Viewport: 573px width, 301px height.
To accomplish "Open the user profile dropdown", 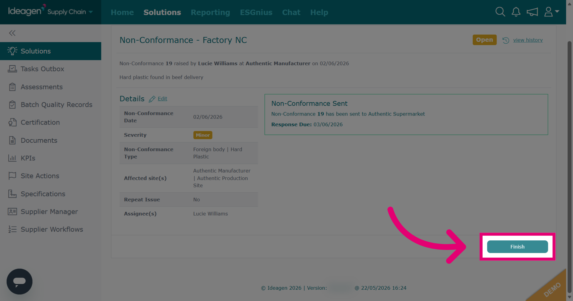I will 552,12.
